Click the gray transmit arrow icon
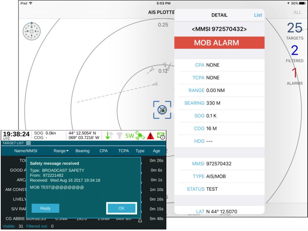Image resolution: width=308 pixels, height=231 pixels. [x=112, y=135]
